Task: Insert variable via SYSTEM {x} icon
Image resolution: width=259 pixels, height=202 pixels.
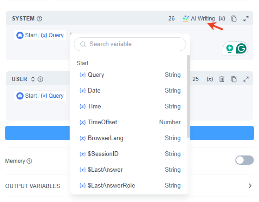Action: click(x=222, y=19)
